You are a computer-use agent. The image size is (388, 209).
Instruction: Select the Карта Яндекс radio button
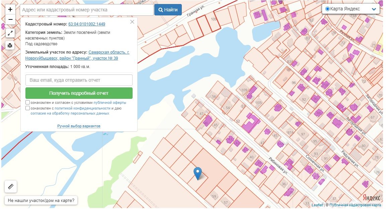[327, 9]
